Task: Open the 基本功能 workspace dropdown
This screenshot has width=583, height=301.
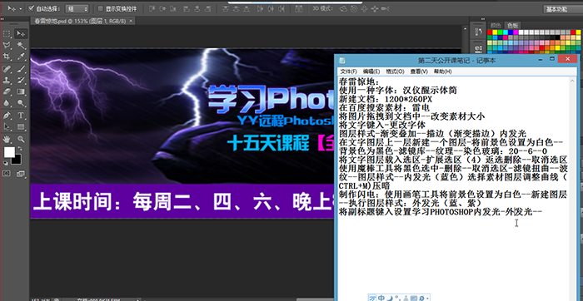Action: coord(563,9)
